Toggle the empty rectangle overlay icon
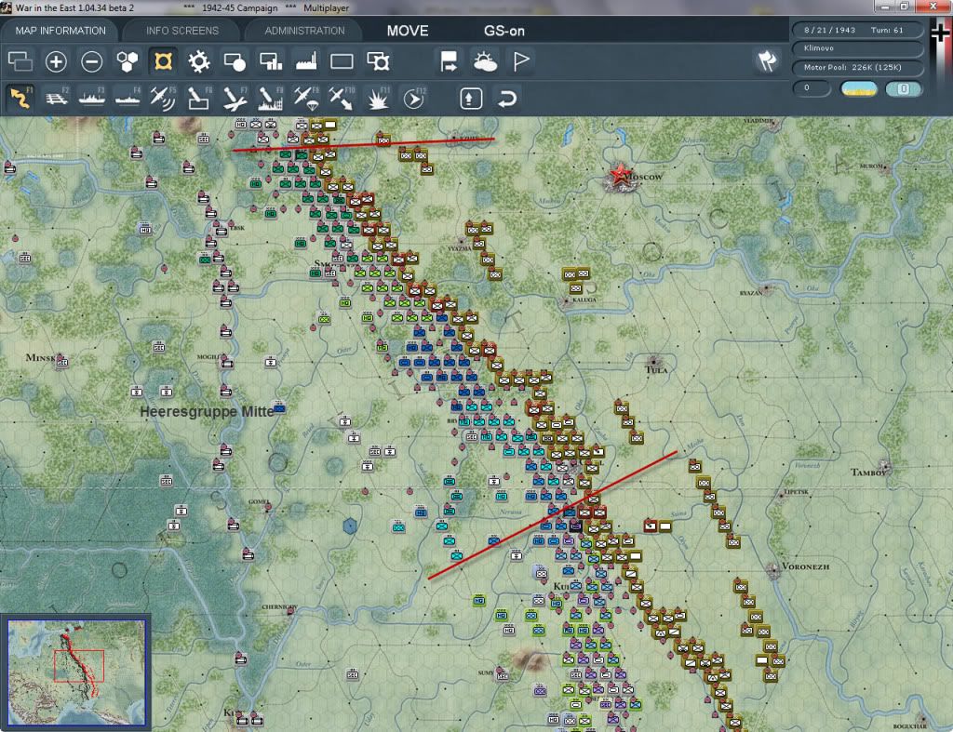Viewport: 953px width, 732px height. (342, 61)
